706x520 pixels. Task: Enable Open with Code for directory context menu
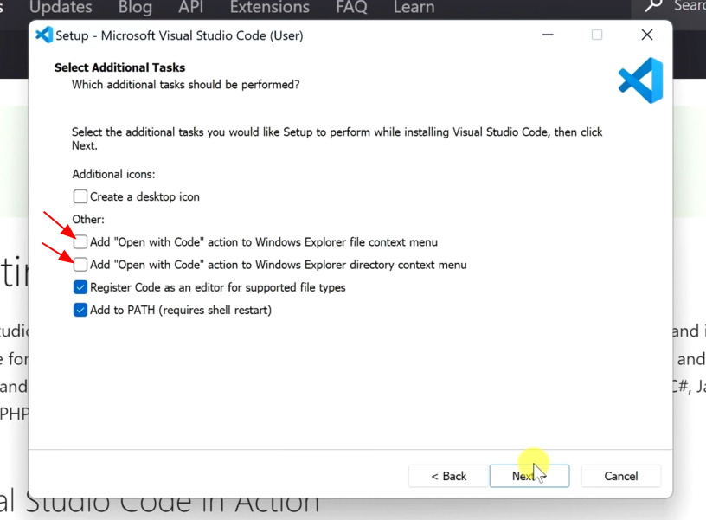80,264
